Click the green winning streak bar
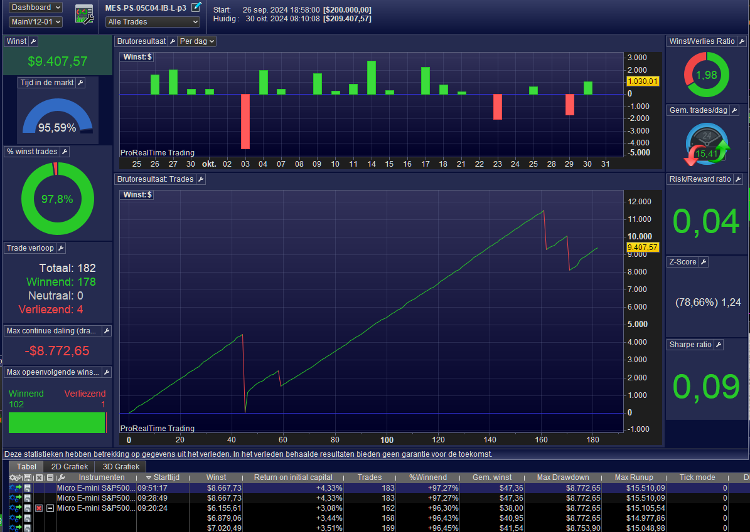750x532 pixels. click(56, 422)
